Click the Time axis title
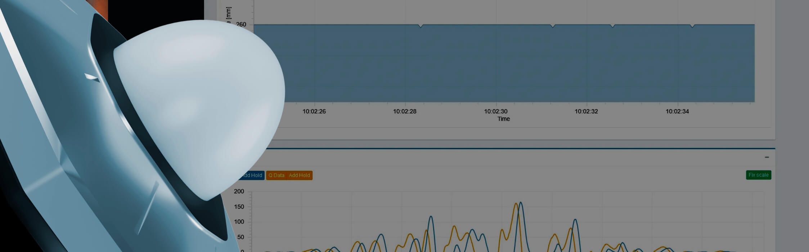The width and height of the screenshot is (809, 252). [503, 119]
